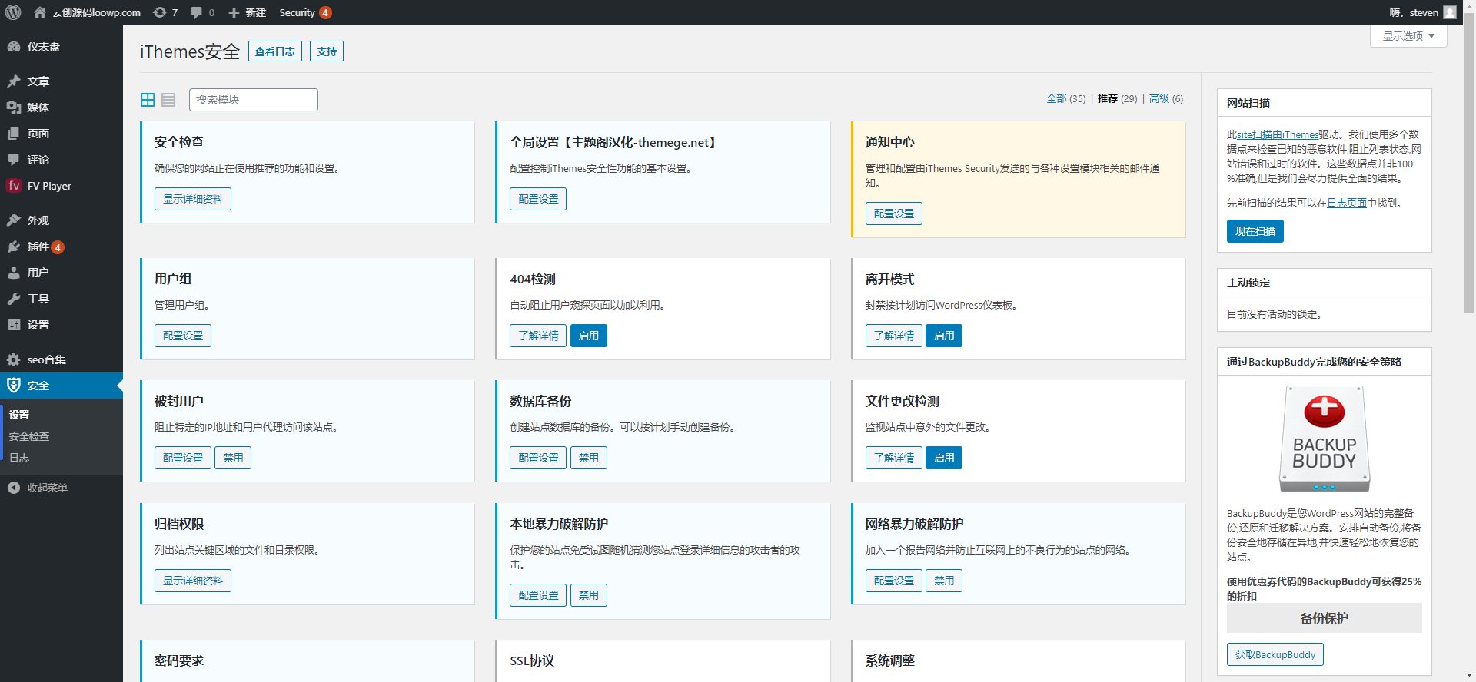Click the BackupBuddy drive image
The width and height of the screenshot is (1476, 682).
pos(1325,439)
